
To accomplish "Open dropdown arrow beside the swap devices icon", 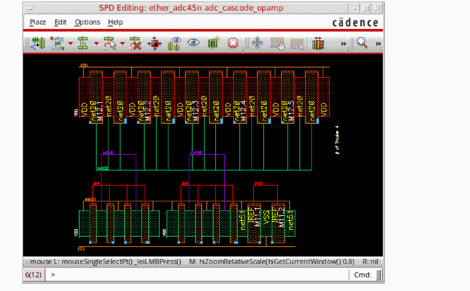I will 70,44.
